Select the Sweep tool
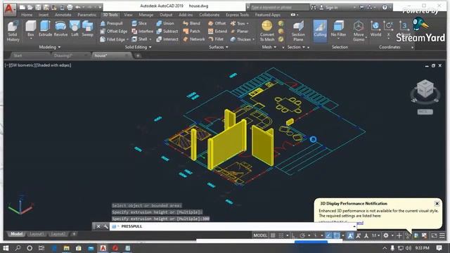Viewport: 450px width, 253px height. coord(87,29)
